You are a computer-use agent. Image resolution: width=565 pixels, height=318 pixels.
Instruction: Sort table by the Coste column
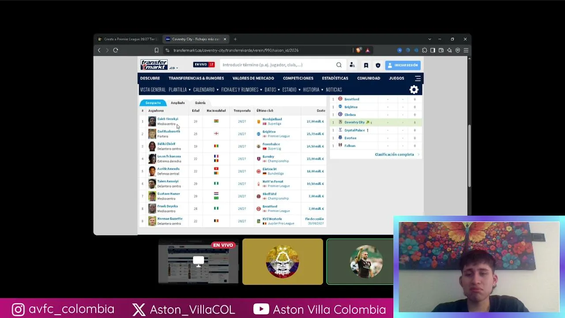321,111
